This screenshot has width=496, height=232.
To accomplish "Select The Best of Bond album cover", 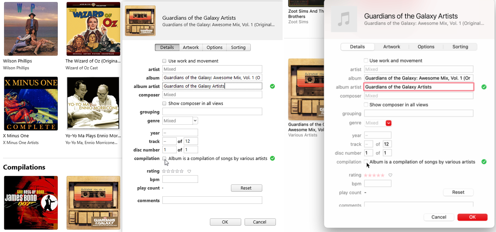I will tap(31, 203).
